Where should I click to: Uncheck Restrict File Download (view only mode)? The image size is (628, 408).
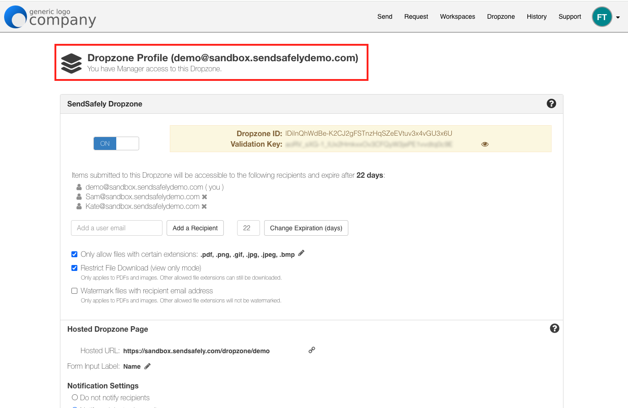[74, 268]
